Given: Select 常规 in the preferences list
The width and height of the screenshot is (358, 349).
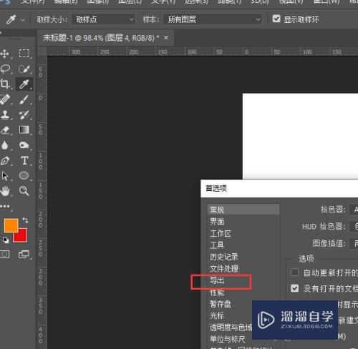Looking at the screenshot, I should click(x=243, y=210).
